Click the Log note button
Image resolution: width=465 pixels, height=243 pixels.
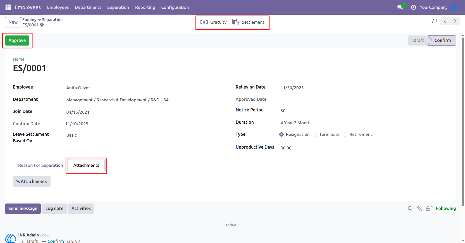point(54,209)
